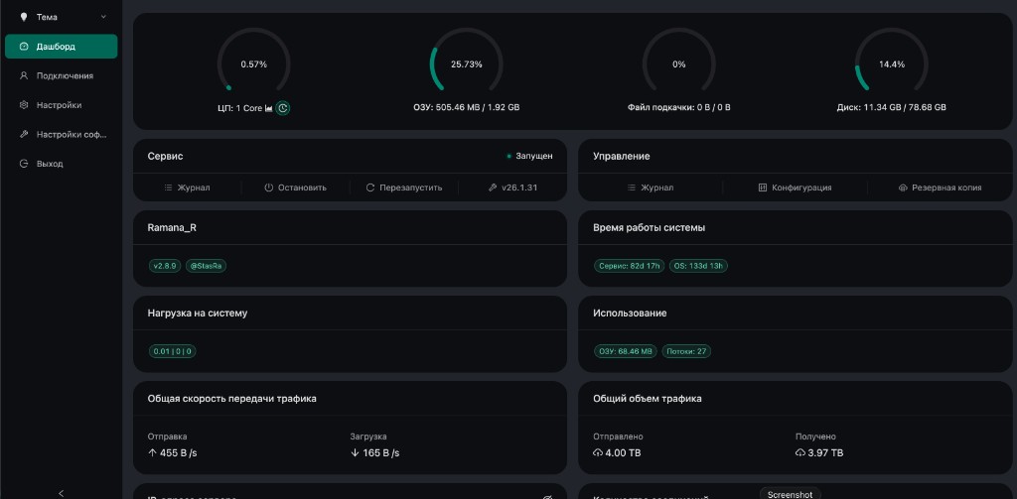
Task: Go to Подключения in the sidebar
Action: (x=61, y=75)
